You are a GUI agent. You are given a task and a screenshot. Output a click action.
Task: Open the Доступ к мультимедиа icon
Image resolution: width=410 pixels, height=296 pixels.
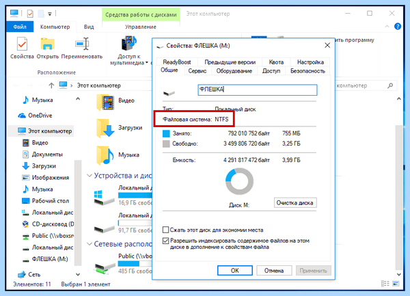tap(129, 43)
